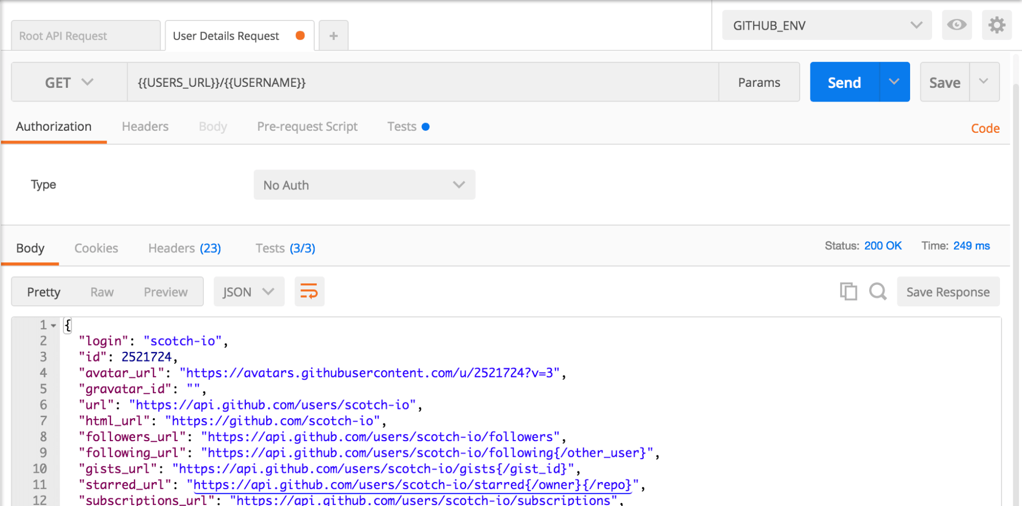Open the orange Code link
Viewport: 1022px width, 506px height.
[985, 128]
